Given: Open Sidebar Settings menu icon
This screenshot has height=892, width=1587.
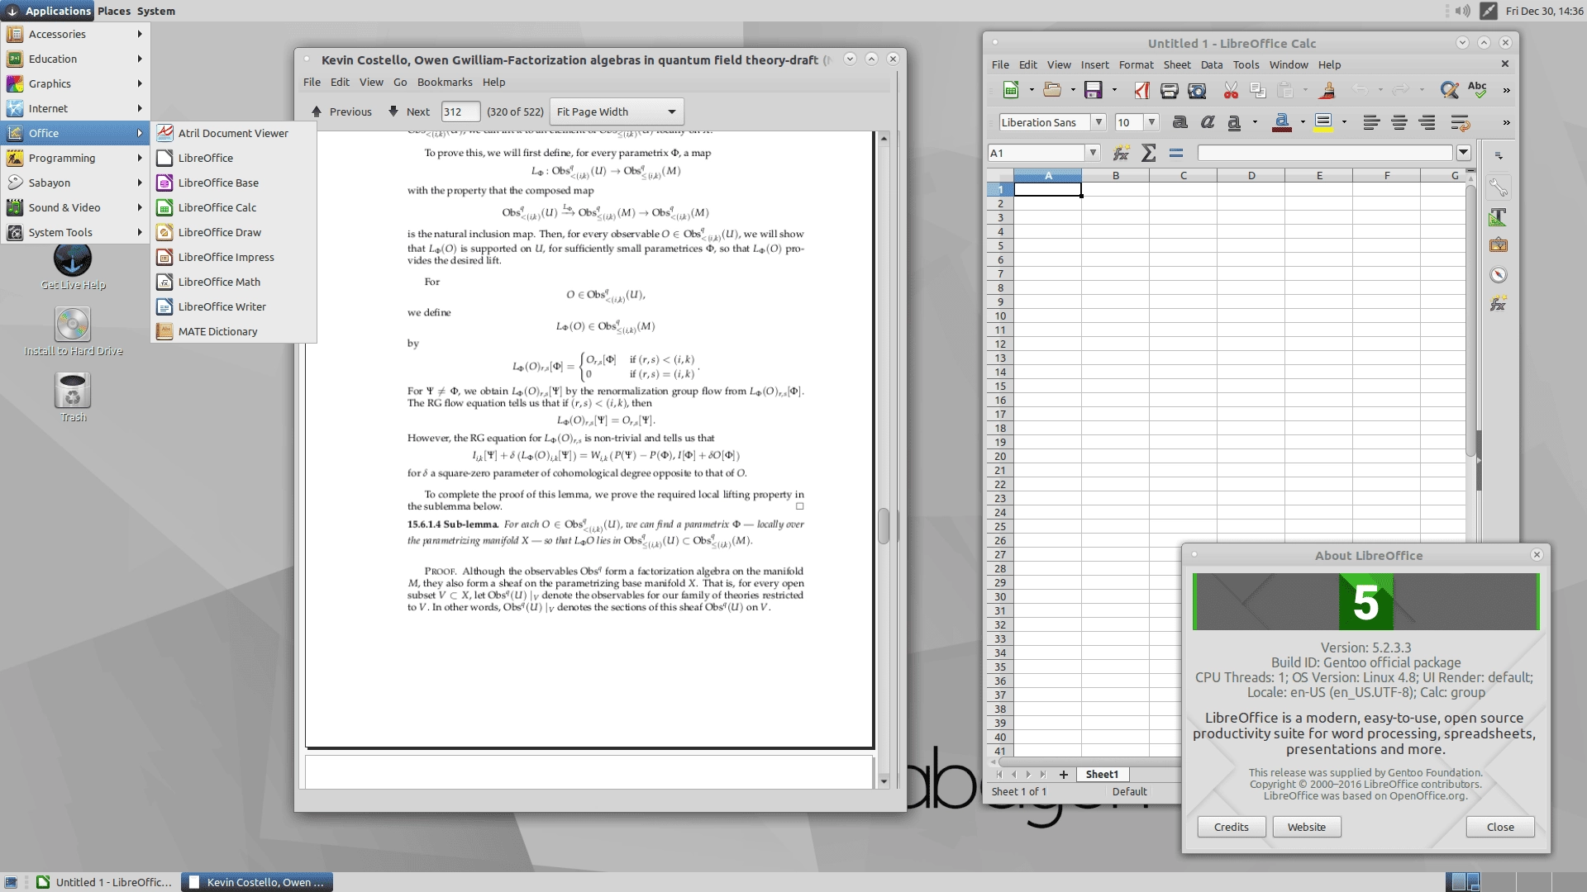Looking at the screenshot, I should [1499, 155].
